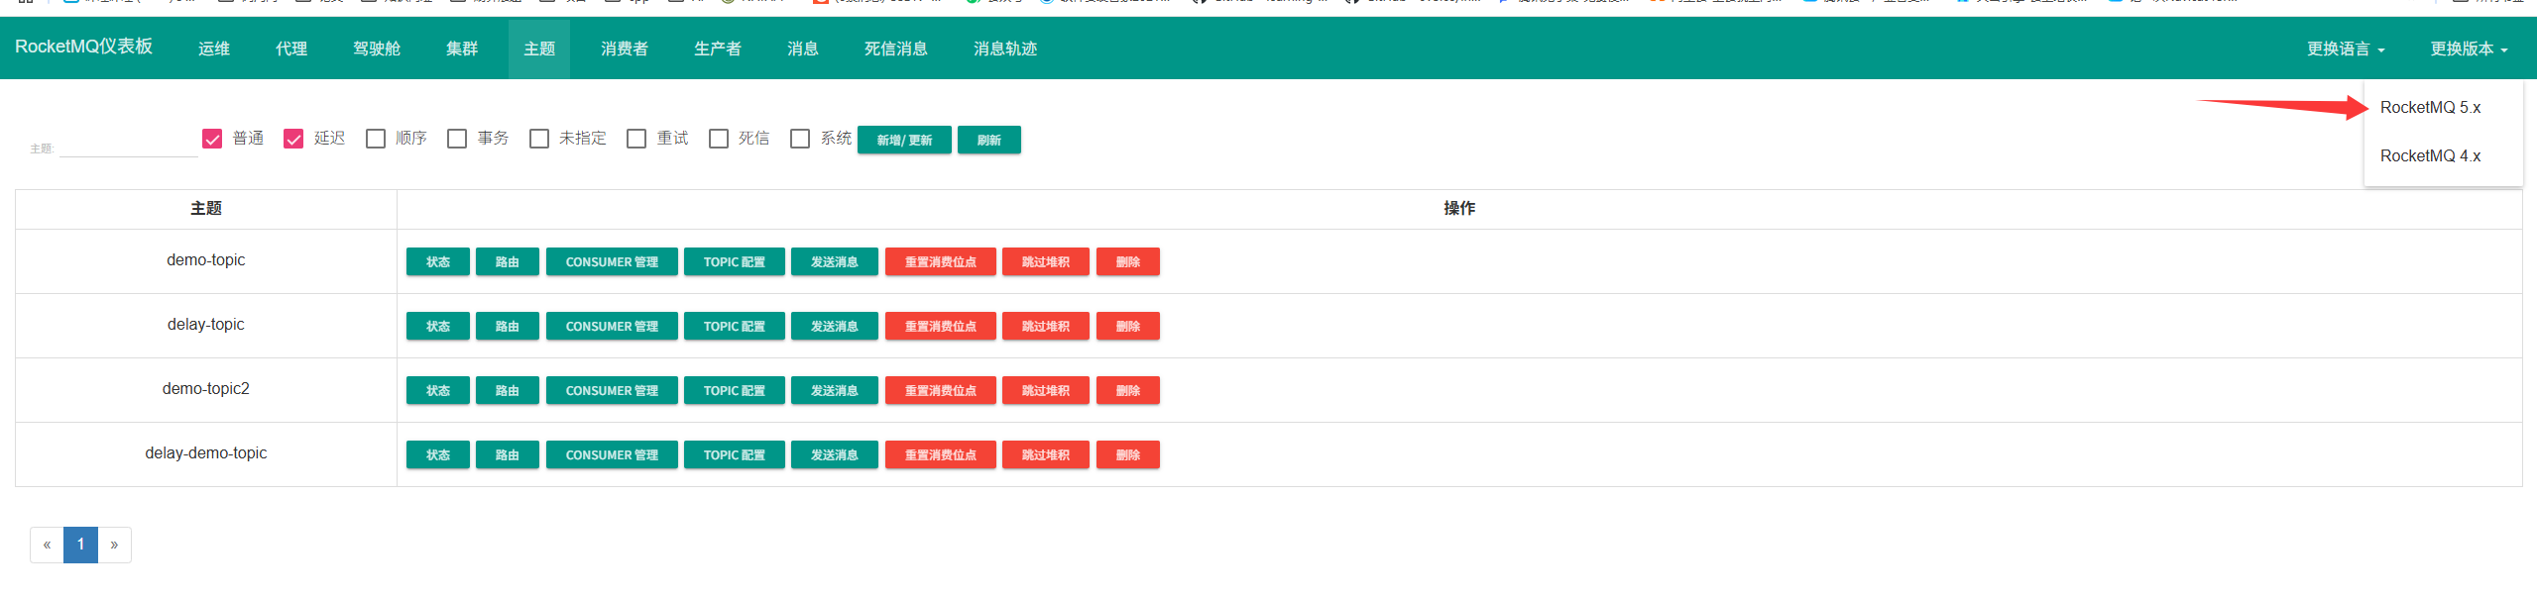Screen dimensions: 2537x598
Task: Open CONSUMER 管理 for demo-topic
Action: point(612,261)
